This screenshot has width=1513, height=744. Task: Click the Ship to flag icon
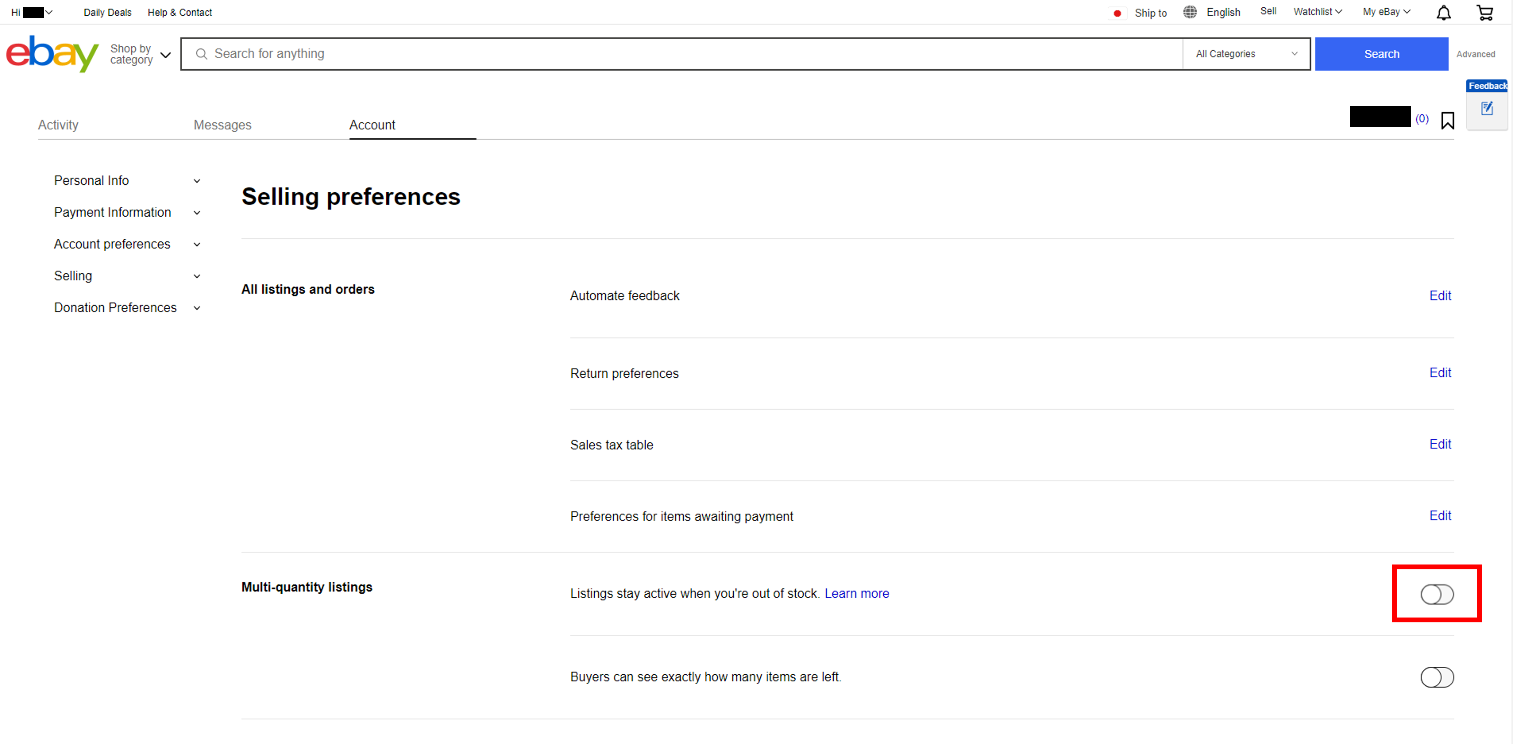click(1117, 13)
